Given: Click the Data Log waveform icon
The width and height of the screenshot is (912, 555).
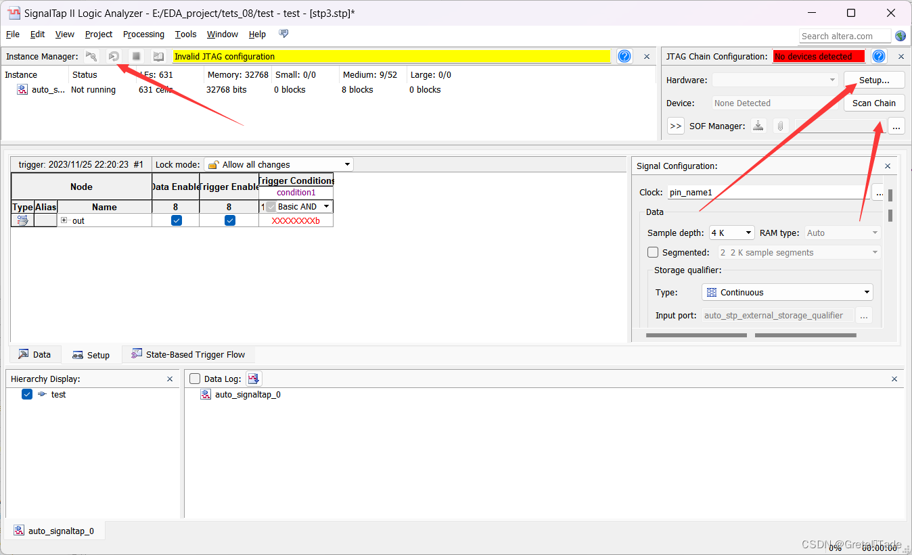Looking at the screenshot, I should (x=254, y=379).
